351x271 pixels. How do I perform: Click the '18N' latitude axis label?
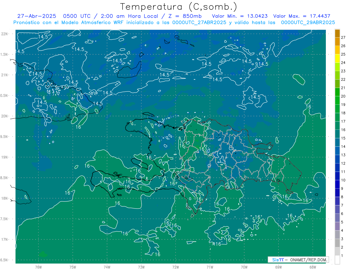pyautogui.click(x=5, y=198)
